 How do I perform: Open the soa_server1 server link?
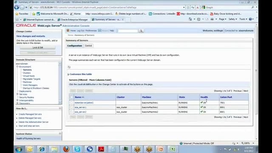coord(80,108)
